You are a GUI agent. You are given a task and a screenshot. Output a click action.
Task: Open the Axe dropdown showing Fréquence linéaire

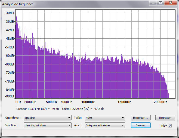point(105,125)
